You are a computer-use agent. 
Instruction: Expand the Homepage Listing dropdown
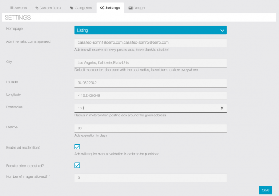[150, 30]
